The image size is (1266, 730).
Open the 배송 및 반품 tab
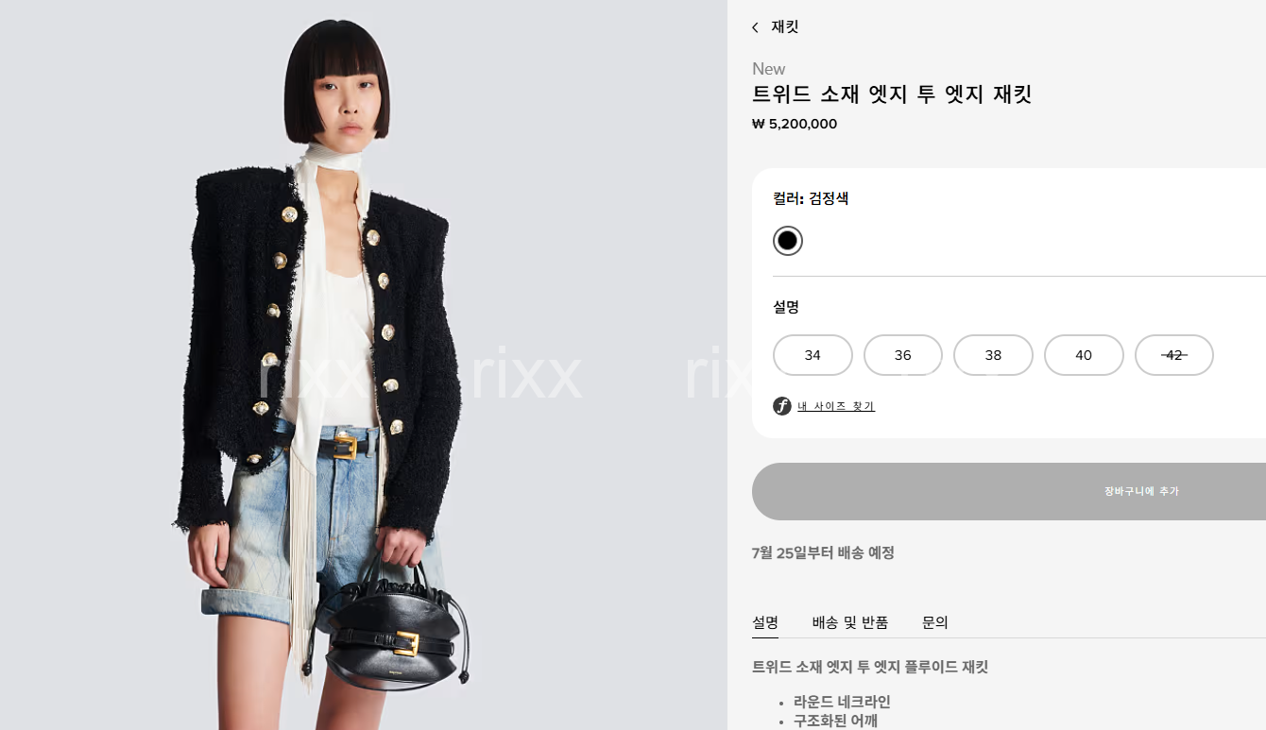[850, 622]
